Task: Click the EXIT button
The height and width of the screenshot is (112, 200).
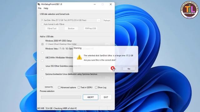Action: click(106, 97)
